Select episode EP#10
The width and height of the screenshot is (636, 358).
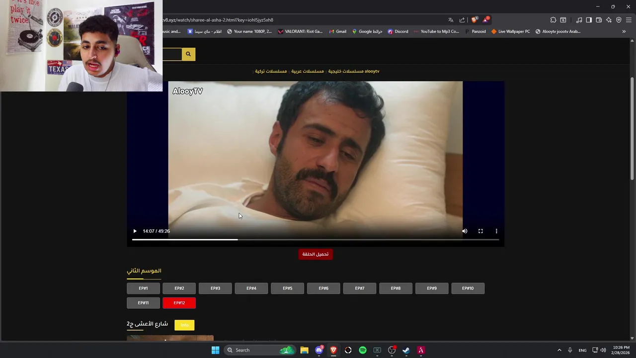(x=468, y=288)
